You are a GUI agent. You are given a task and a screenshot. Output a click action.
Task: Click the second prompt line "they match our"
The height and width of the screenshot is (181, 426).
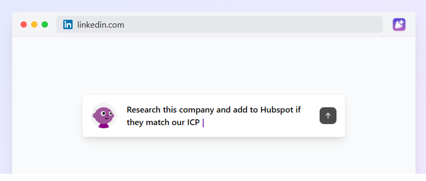155,123
